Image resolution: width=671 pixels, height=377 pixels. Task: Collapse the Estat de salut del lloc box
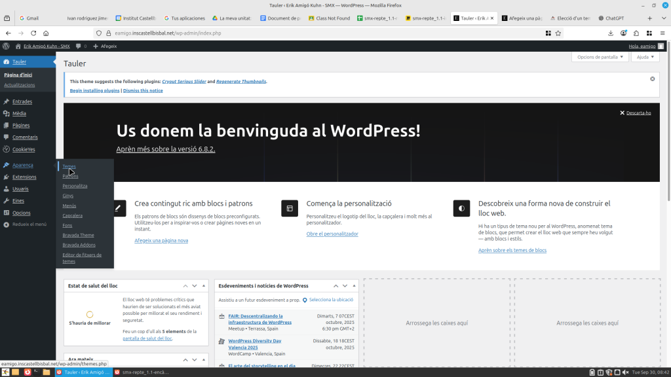tap(203, 286)
